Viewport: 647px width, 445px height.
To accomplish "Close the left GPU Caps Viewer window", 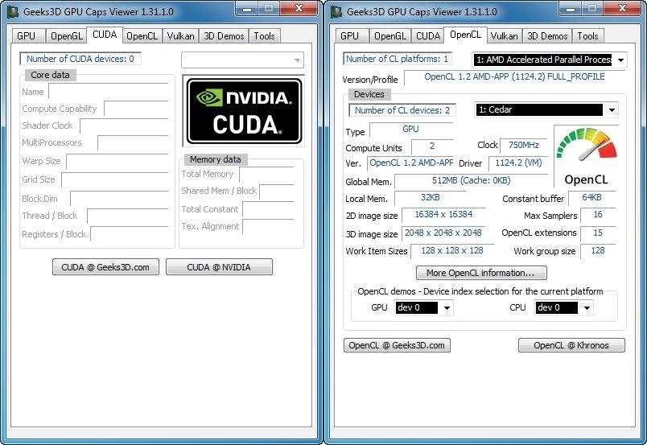I will tap(299, 8).
